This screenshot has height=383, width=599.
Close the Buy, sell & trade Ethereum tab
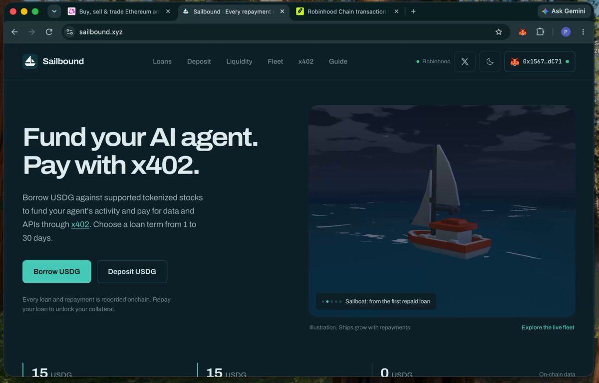[168, 11]
